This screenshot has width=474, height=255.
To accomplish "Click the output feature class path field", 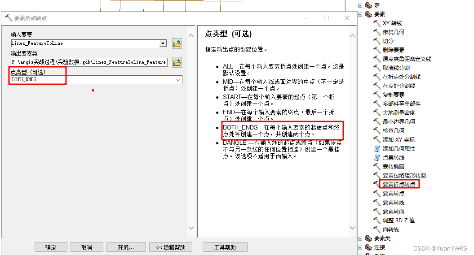I will pos(89,62).
